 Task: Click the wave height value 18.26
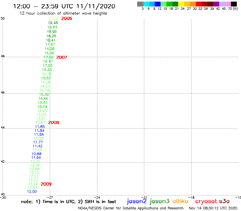pyautogui.click(x=51, y=36)
